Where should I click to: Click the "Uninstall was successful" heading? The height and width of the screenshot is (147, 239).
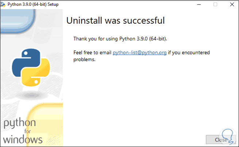click(x=115, y=20)
